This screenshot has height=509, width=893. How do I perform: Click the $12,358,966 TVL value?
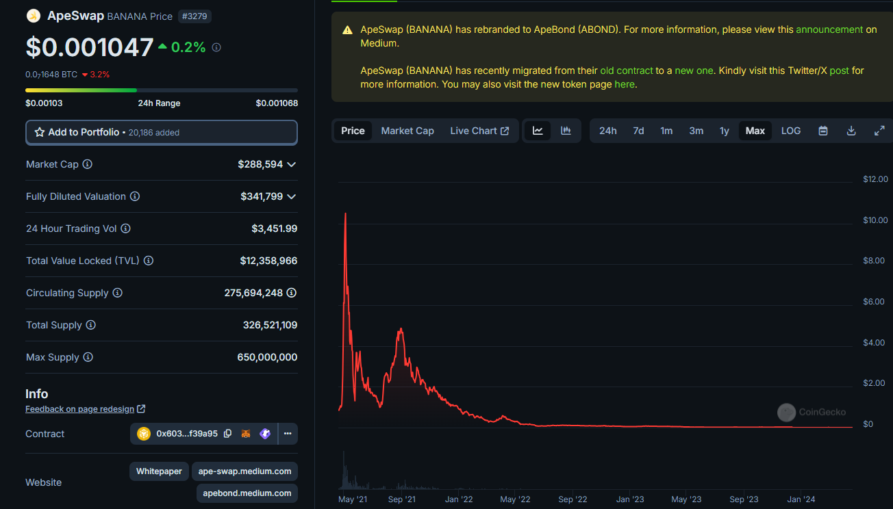[268, 261]
